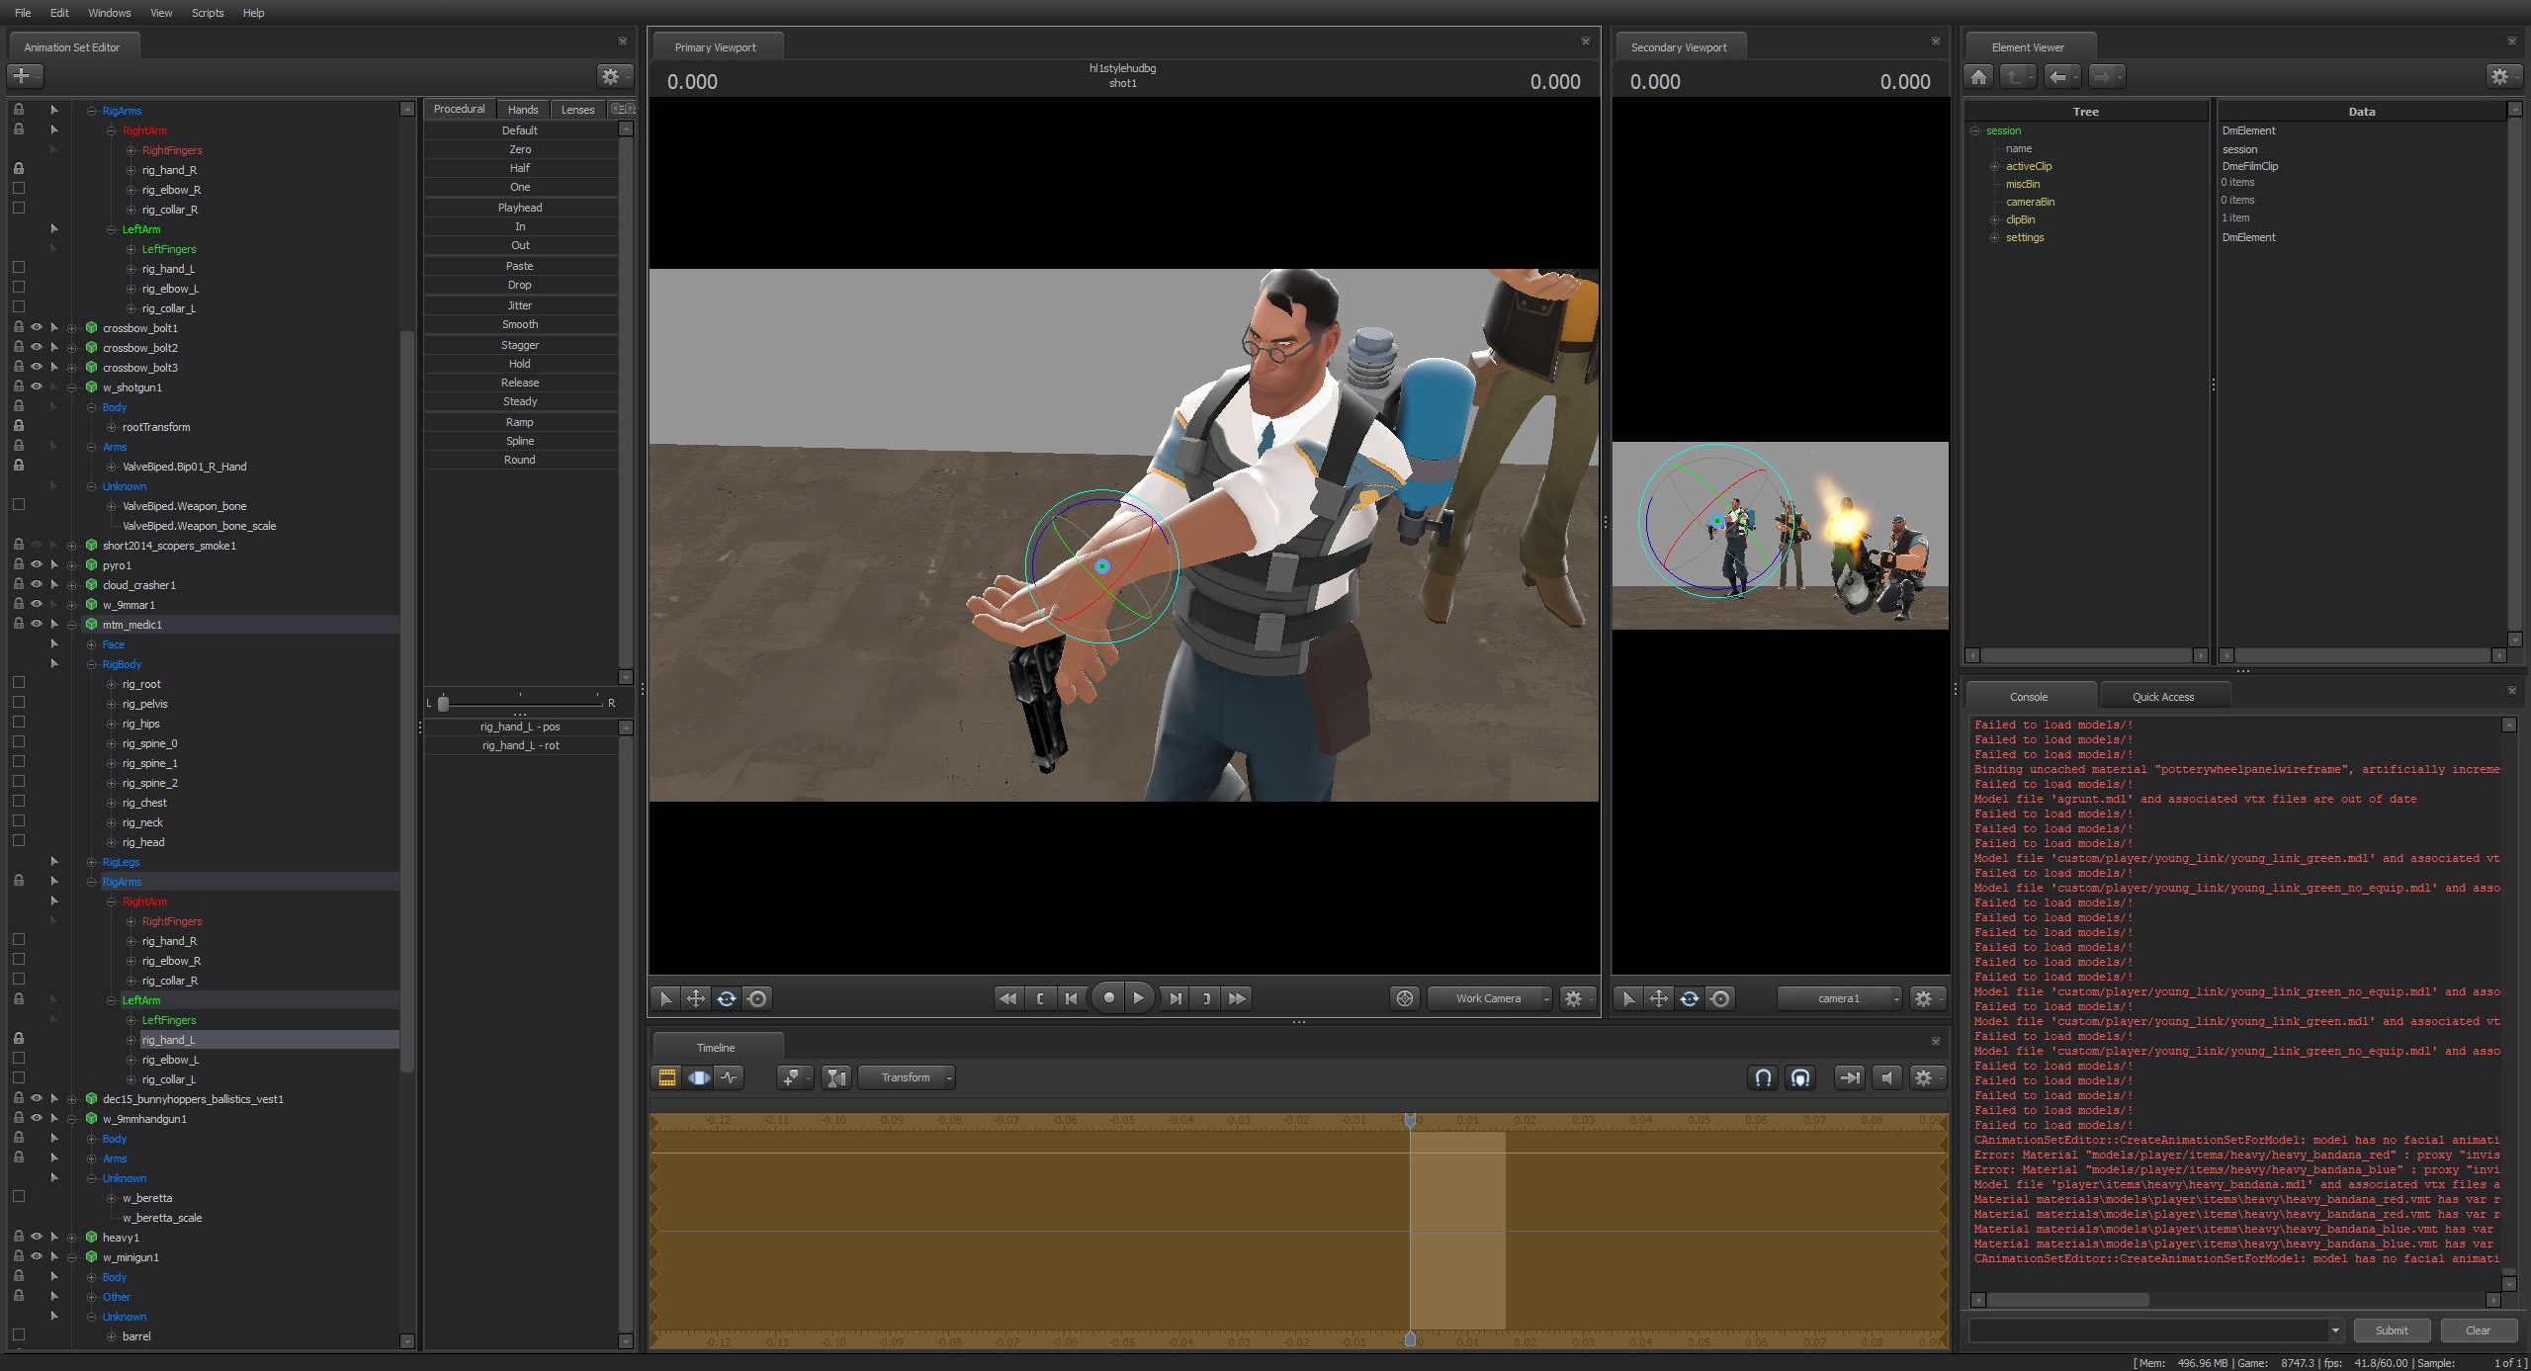Open the Windows menu
The height and width of the screenshot is (1371, 2531).
tap(109, 13)
